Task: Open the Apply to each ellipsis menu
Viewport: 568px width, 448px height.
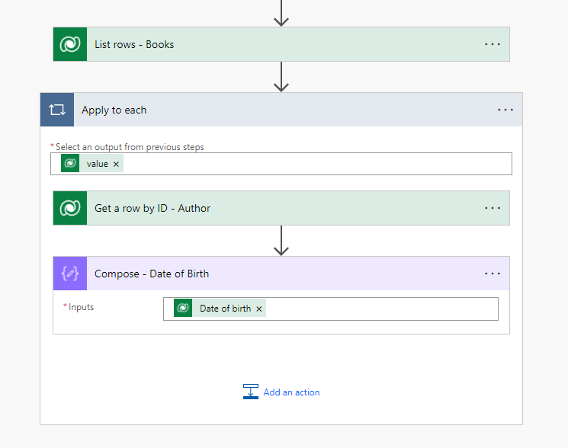Action: 505,110
